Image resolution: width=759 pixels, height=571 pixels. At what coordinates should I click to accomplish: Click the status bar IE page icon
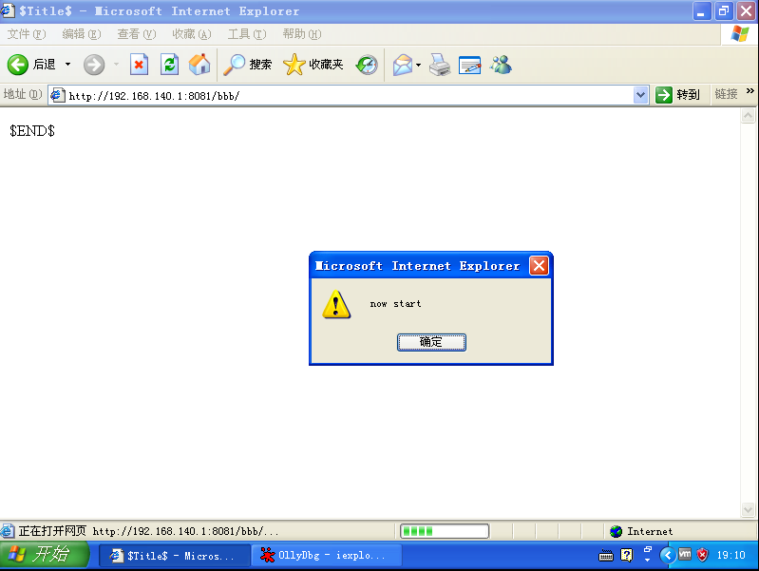8,531
